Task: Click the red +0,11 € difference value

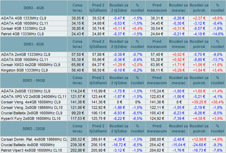Action: coord(119,28)
